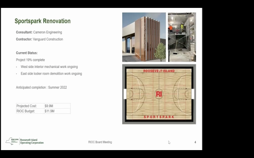Select the West side mechanical work bullet
Image resolution: width=254 pixels, height=158 pixels.
point(50,67)
